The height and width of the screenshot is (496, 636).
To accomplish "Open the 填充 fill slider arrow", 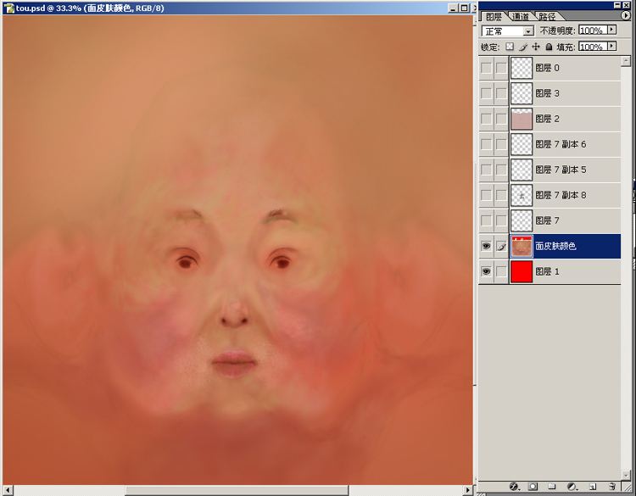I will [x=611, y=47].
